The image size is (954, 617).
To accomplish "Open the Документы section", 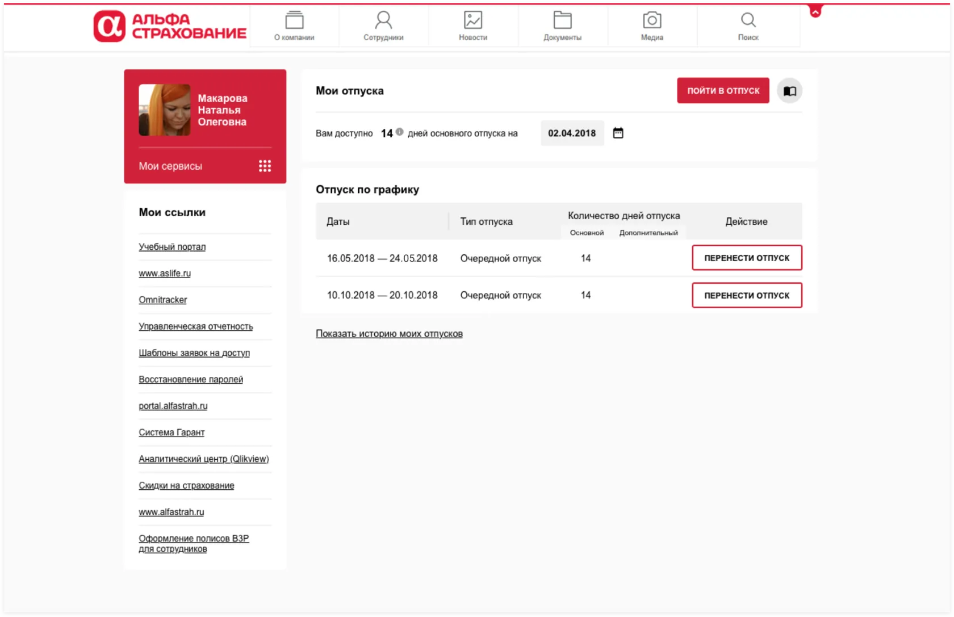I will [562, 26].
